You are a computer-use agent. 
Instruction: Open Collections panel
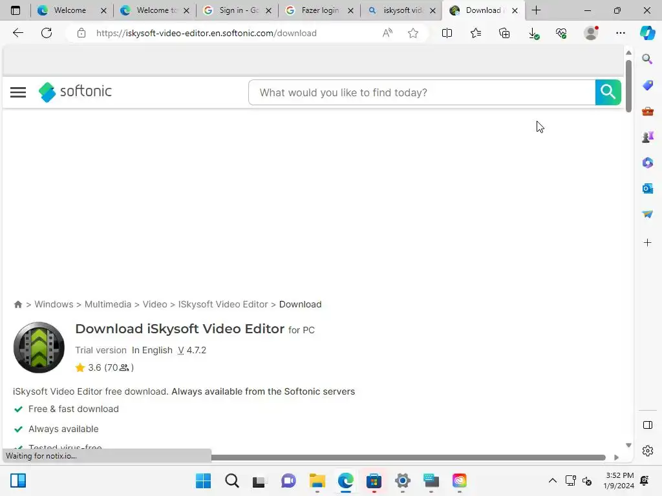[504, 33]
